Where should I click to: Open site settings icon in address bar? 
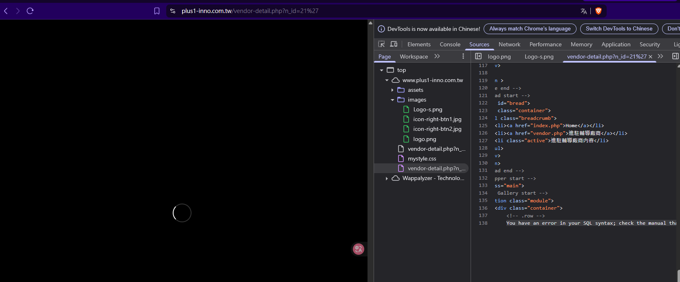[x=173, y=11]
